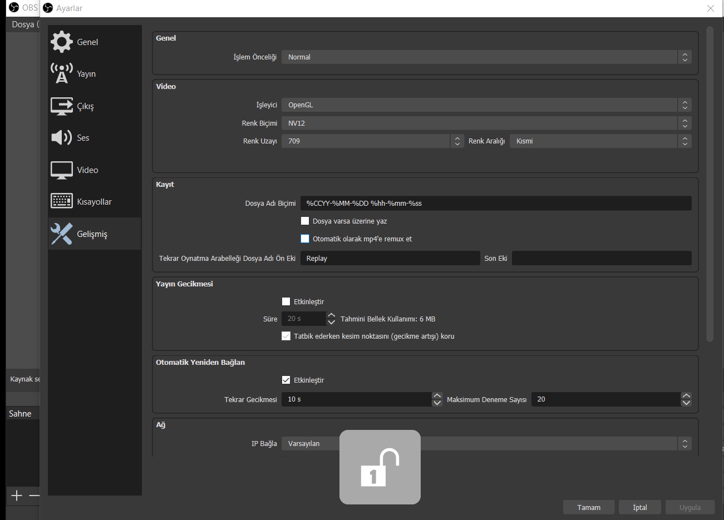
Task: Click the OBS logo in main OBS window
Action: tap(14, 7)
